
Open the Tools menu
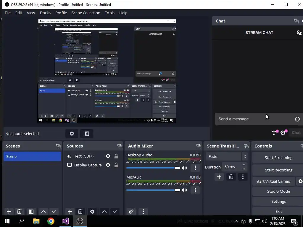(x=110, y=13)
